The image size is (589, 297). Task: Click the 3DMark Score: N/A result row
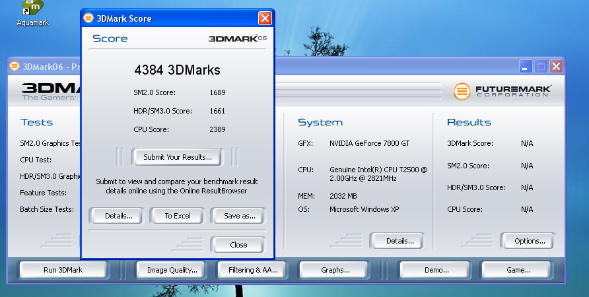coord(490,143)
